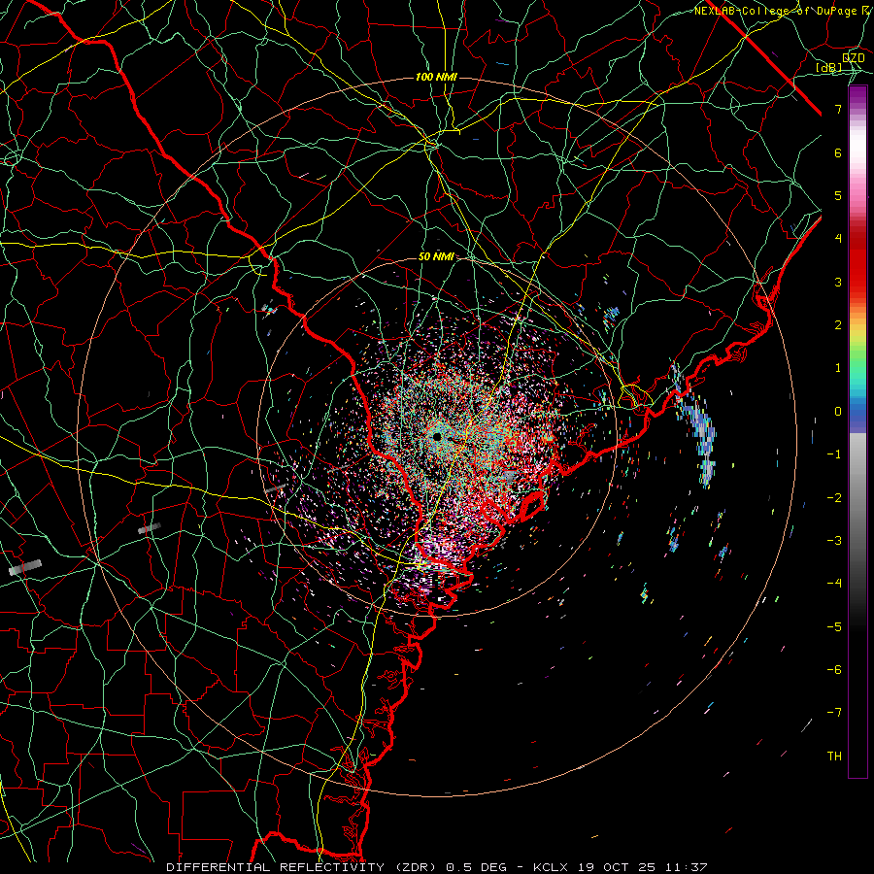Click the TH threshold label on scale
The image size is (874, 874).
[x=834, y=756]
